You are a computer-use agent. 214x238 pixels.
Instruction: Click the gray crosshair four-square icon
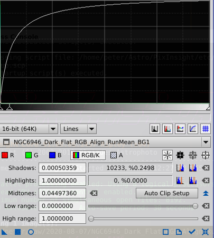point(193,155)
